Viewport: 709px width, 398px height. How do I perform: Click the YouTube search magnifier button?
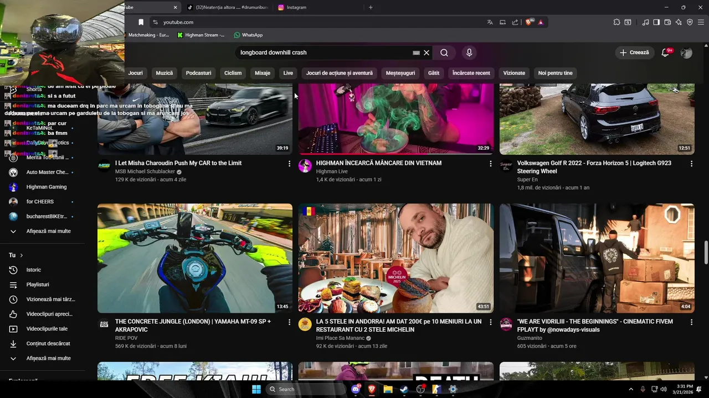[444, 53]
